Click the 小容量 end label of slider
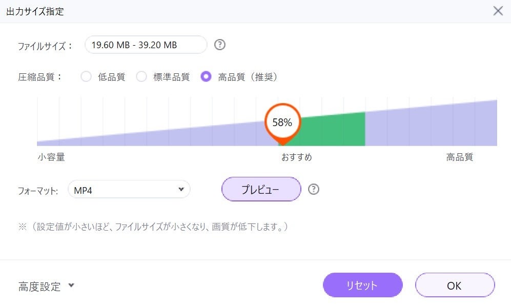Viewport: 511px width, 305px height. 51,157
